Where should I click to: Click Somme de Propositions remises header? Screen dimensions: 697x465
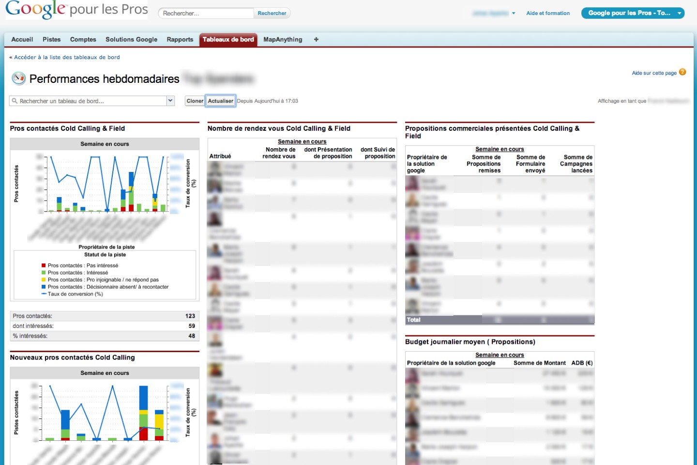point(484,164)
